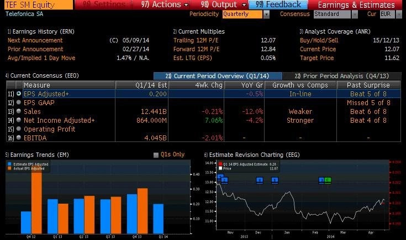Viewport: 406px width, 240px height.
Task: Click the blue event marker in early January
Action: [275, 180]
